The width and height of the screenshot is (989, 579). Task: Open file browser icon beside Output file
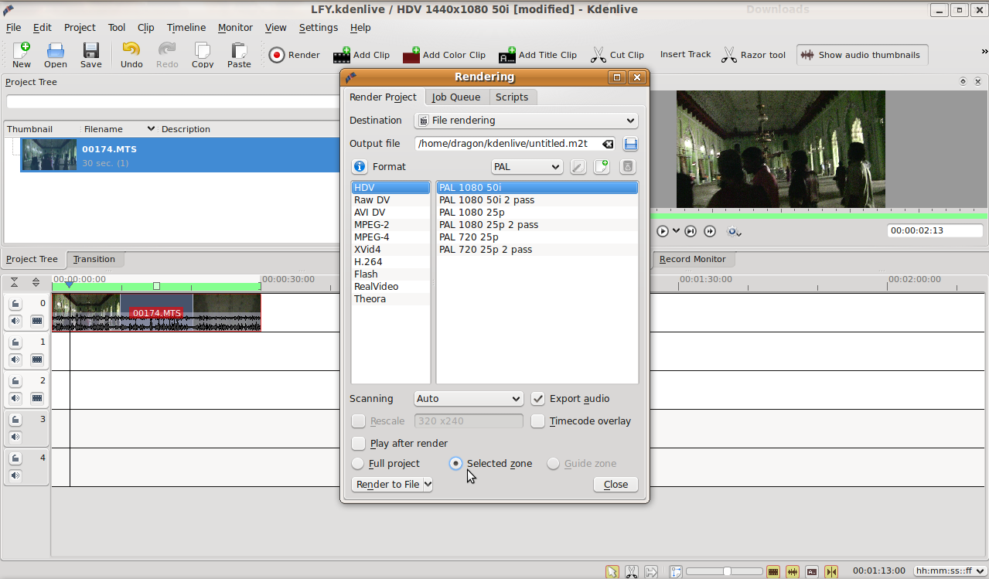pyautogui.click(x=630, y=144)
